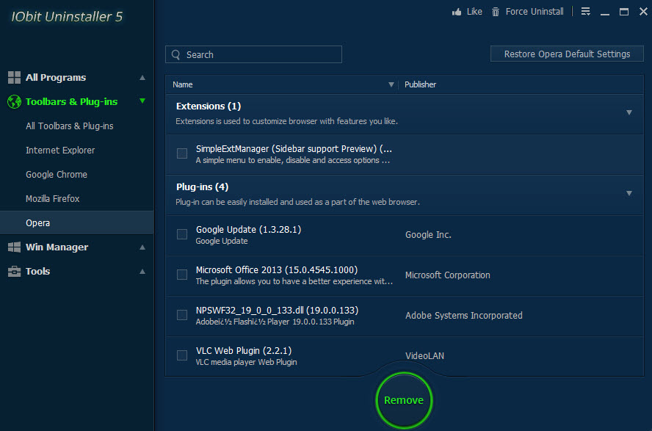Select the Microsoft Office 2013 plug-in checkbox
652x431 pixels.
(x=181, y=275)
